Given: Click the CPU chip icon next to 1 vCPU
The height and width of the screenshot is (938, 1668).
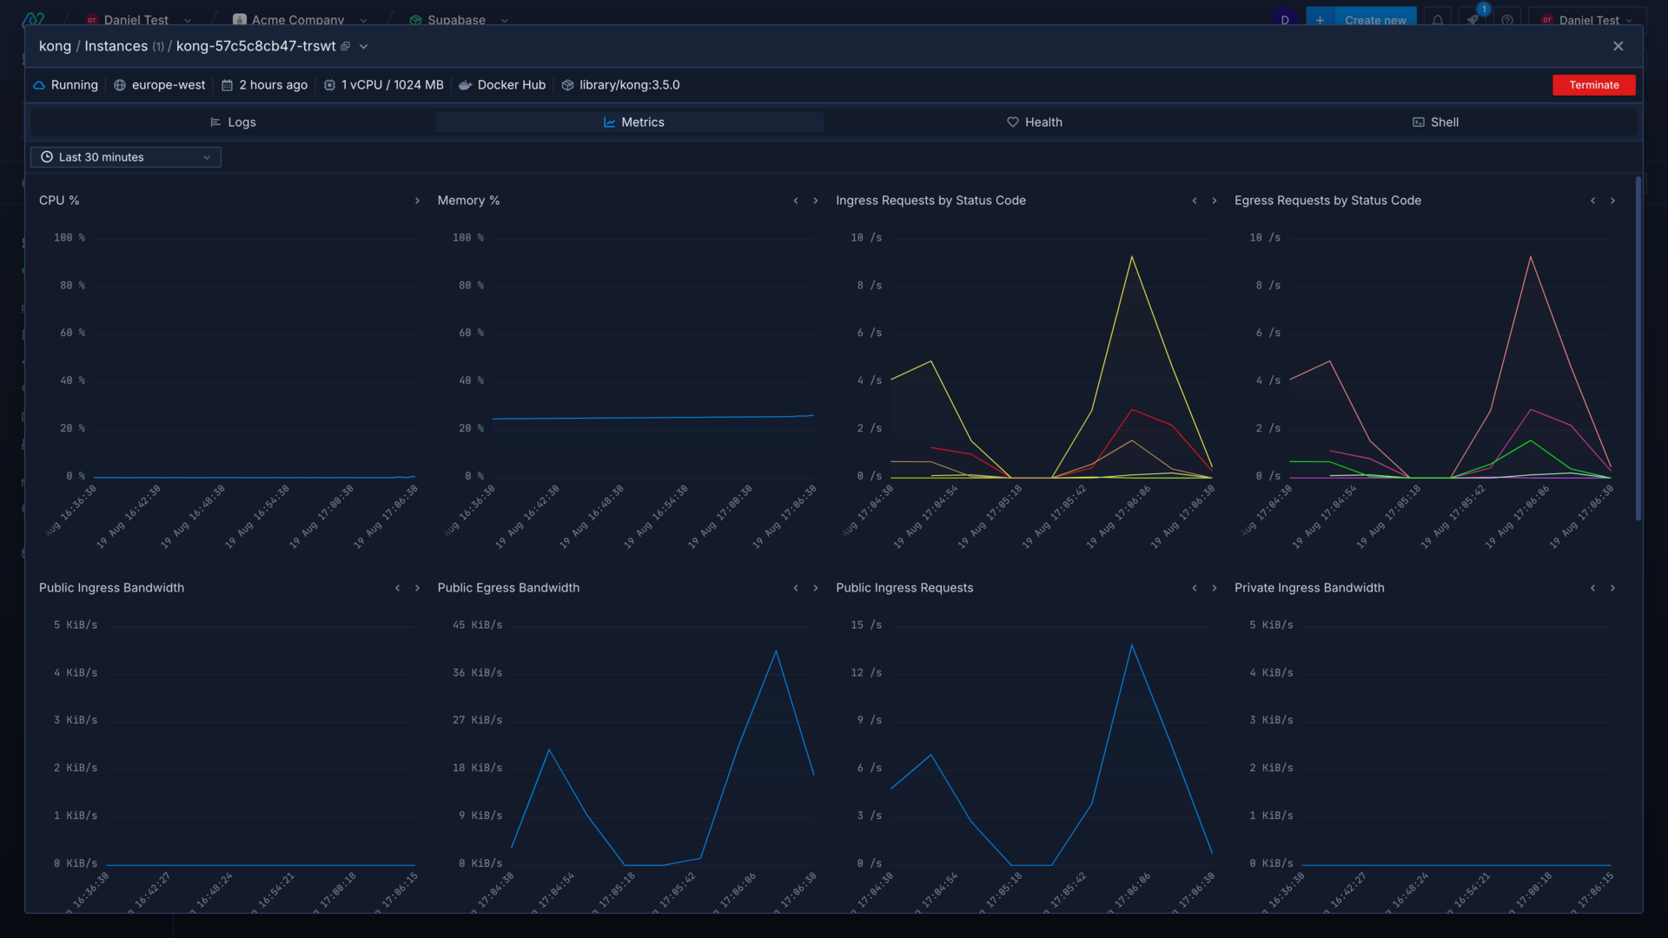Looking at the screenshot, I should tap(329, 85).
